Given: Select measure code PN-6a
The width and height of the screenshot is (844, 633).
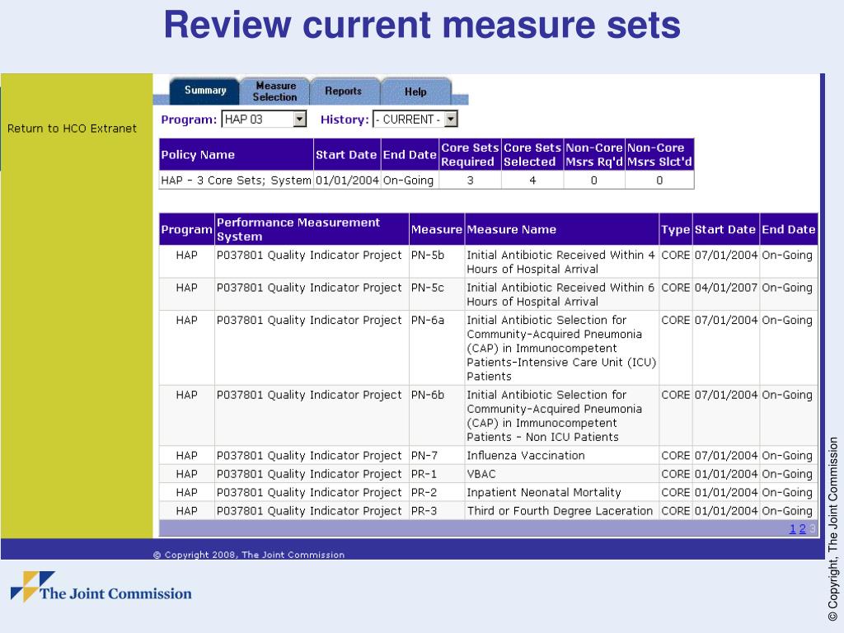Looking at the screenshot, I should coord(428,321).
